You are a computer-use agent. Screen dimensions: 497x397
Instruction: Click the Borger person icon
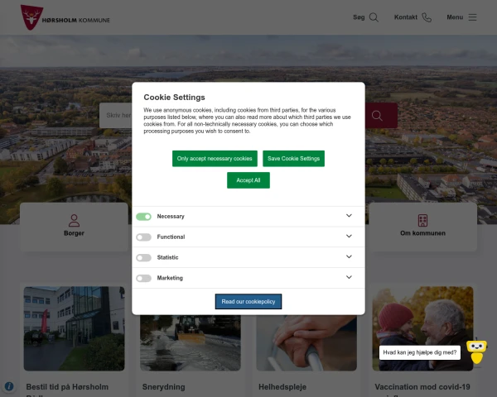[74, 221]
